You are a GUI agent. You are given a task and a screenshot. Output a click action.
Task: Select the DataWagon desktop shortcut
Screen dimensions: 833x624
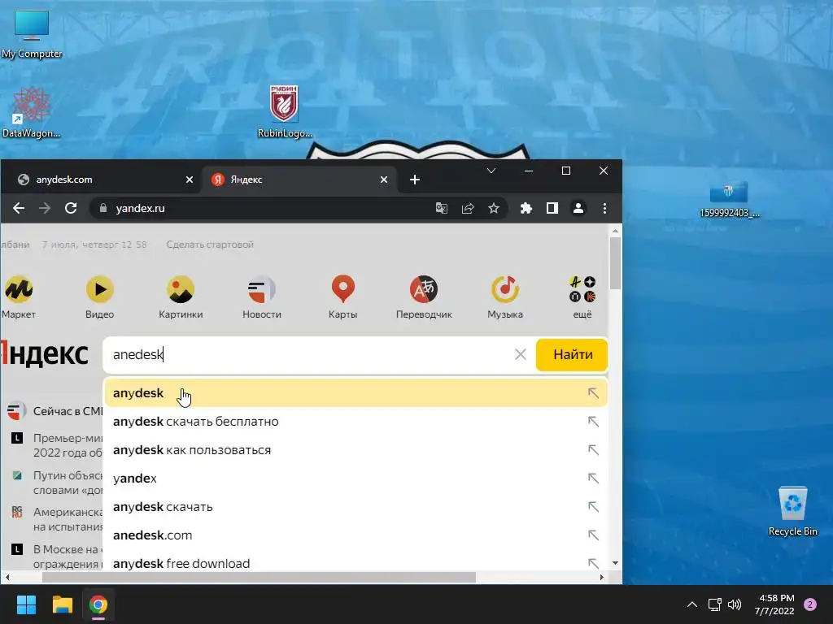32,112
